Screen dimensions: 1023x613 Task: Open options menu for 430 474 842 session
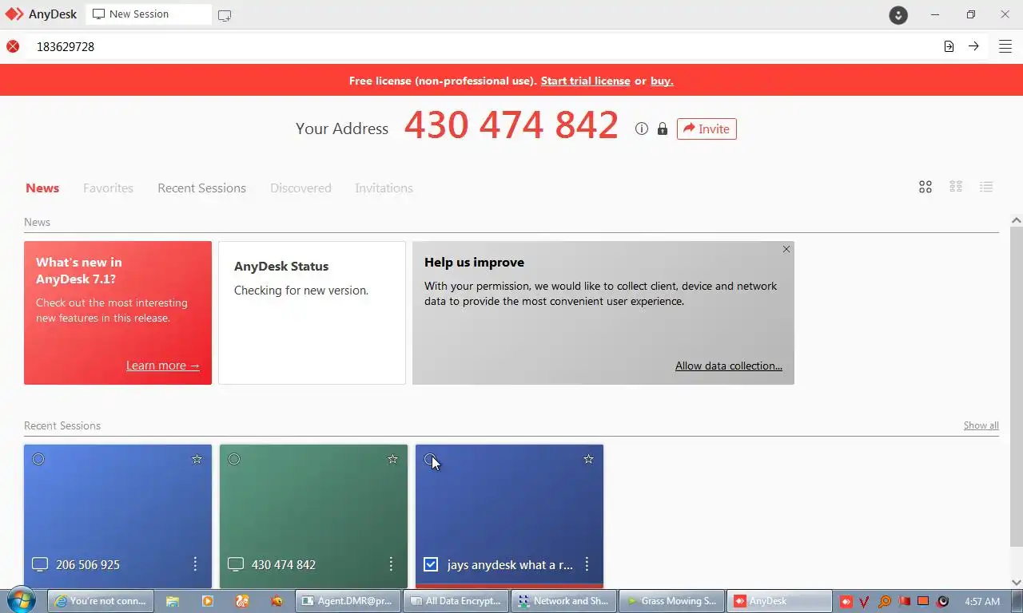391,564
